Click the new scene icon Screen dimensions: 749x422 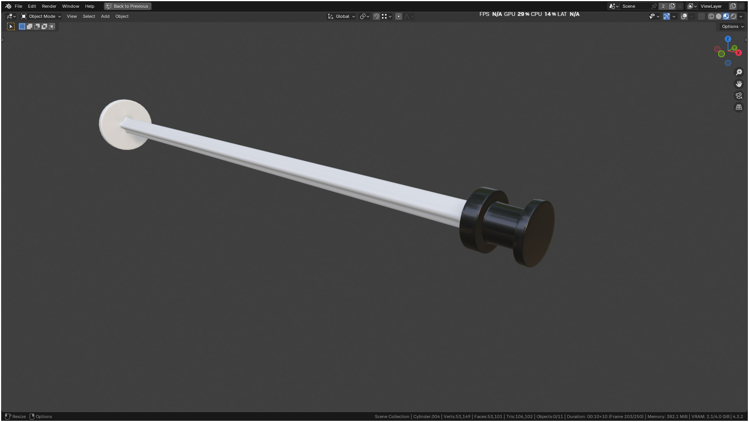pos(672,6)
